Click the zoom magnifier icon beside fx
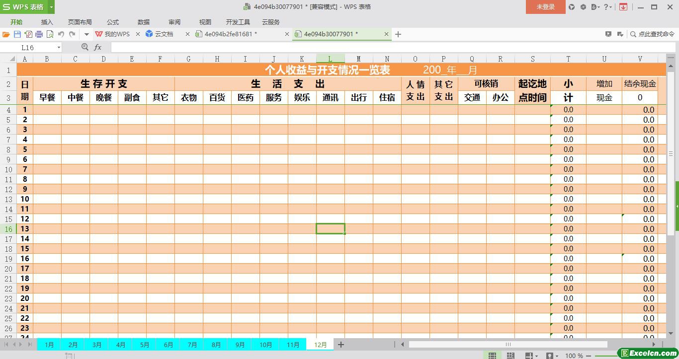 point(85,47)
